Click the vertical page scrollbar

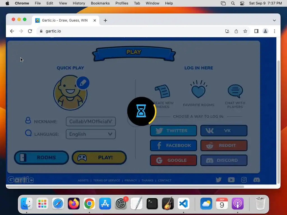coord(278,121)
